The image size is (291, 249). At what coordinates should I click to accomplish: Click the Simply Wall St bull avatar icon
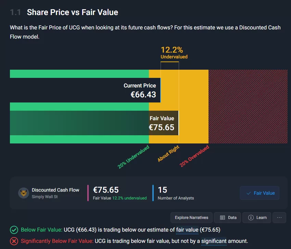click(x=23, y=193)
